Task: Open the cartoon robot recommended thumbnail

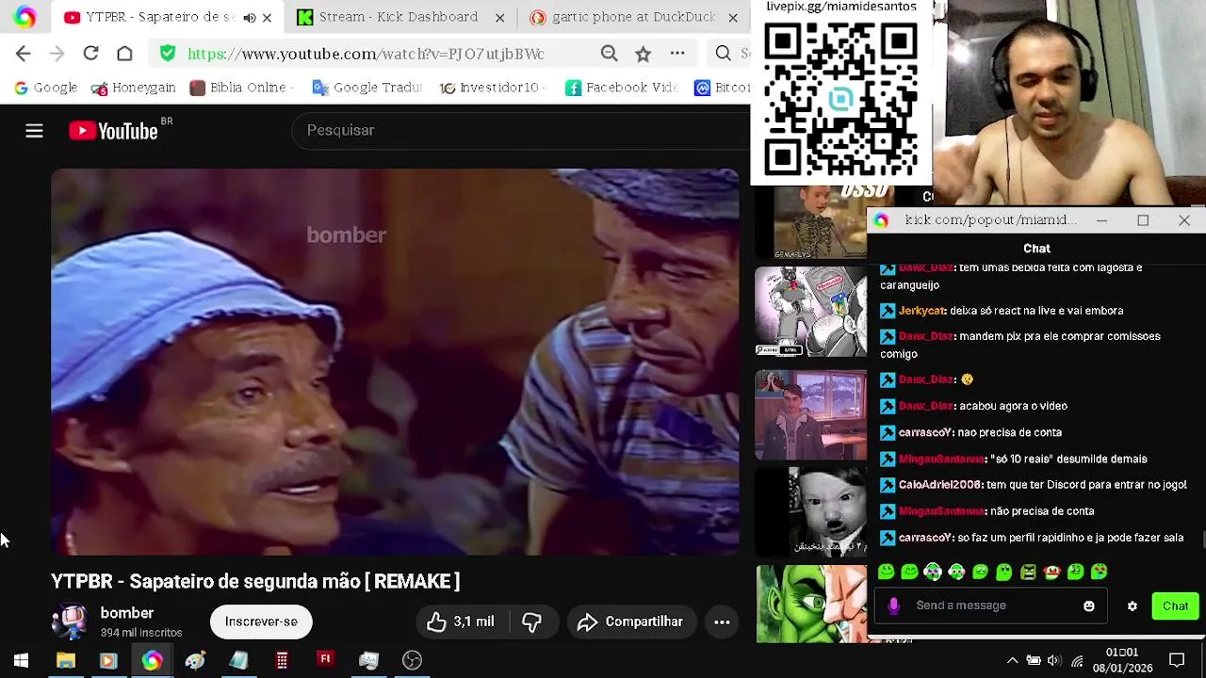Action: tap(810, 312)
